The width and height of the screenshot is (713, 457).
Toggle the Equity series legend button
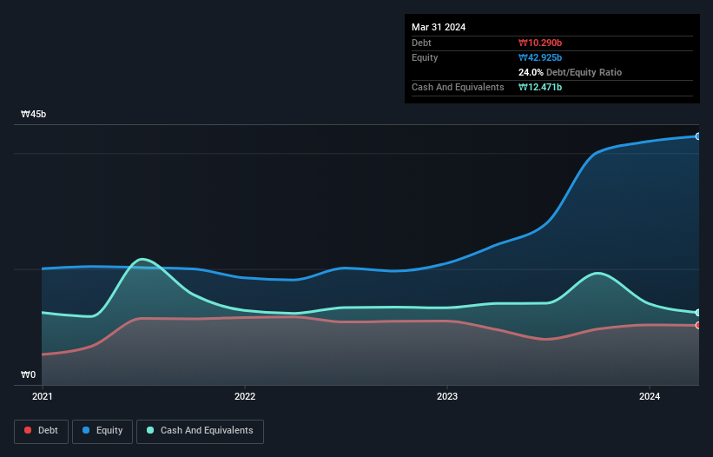(102, 431)
